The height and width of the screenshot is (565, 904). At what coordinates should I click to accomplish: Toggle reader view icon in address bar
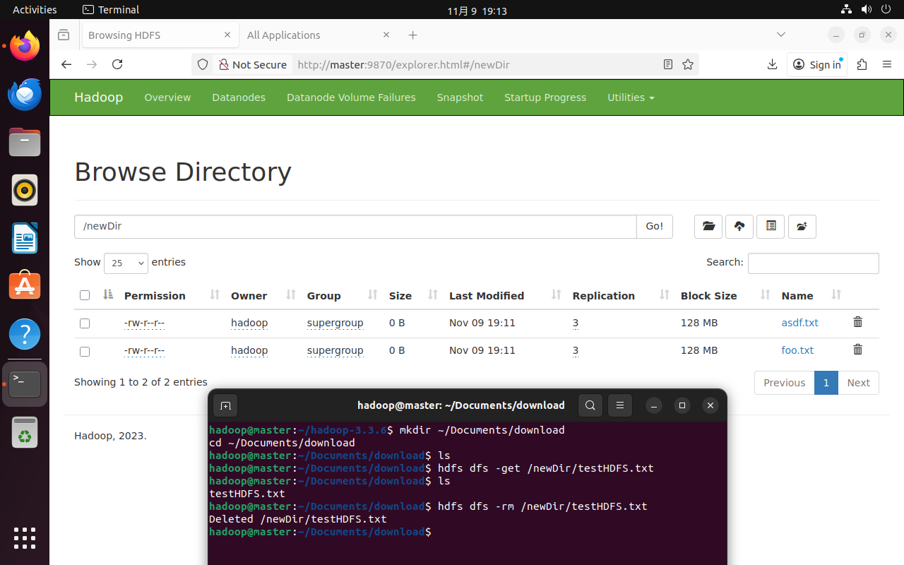coord(668,64)
